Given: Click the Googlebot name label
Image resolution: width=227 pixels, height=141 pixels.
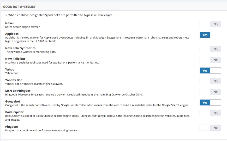Looking at the screenshot, I should [13, 101].
